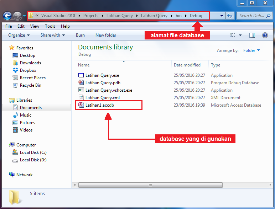The width and height of the screenshot is (275, 209).
Task: Open the Organize dropdown
Action: (x=19, y=35)
